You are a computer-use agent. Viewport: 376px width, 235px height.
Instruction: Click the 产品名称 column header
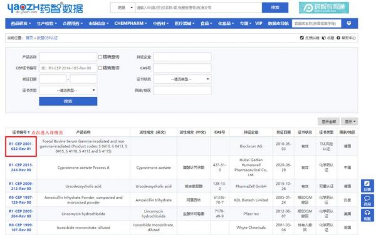[83, 132]
